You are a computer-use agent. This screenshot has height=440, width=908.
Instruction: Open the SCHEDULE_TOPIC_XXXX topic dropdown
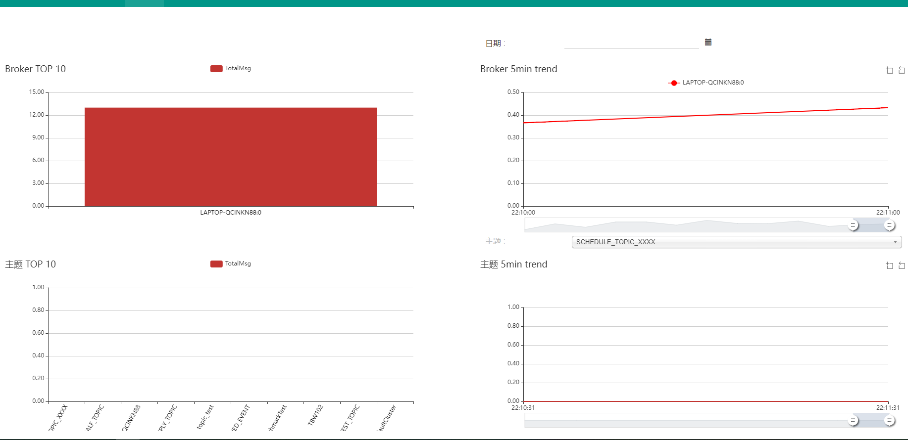tap(737, 242)
